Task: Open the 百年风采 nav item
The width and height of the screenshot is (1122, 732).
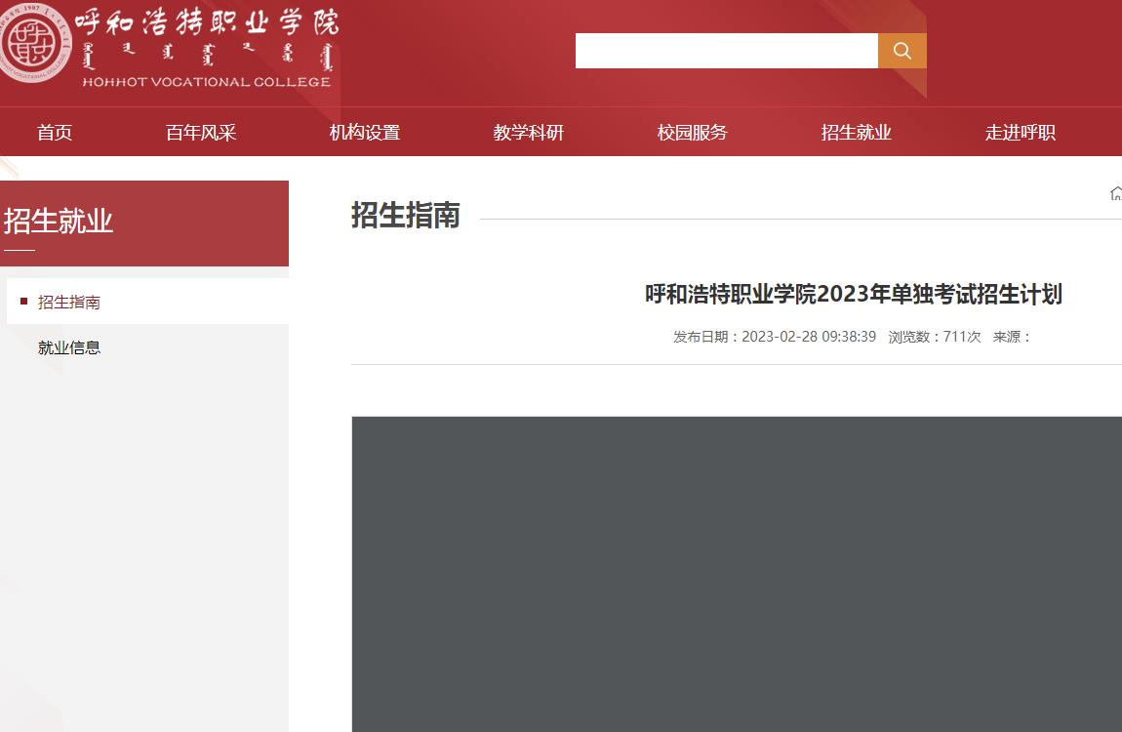Action: click(x=201, y=133)
